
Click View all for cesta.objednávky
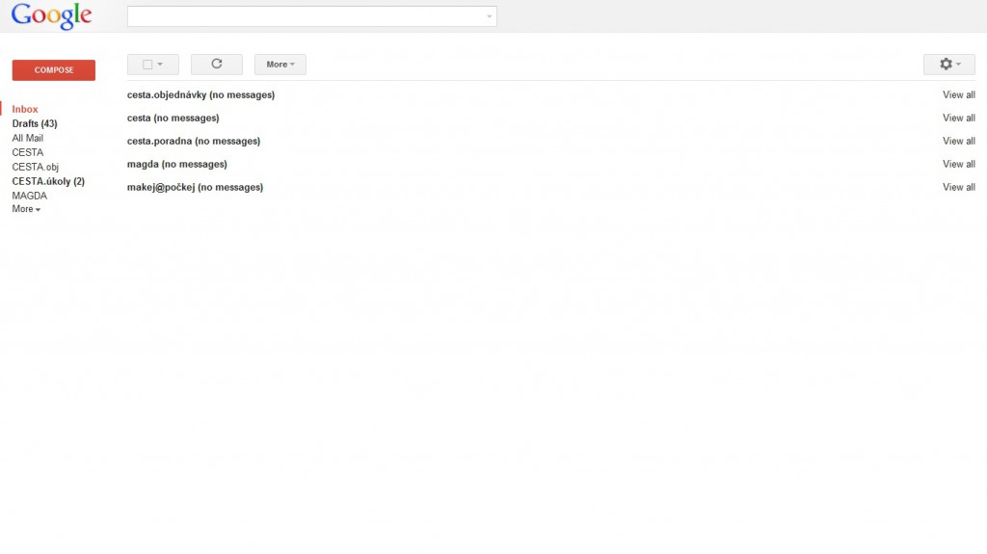coord(959,95)
